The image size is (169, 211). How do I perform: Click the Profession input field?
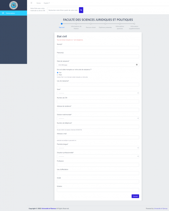(x=98, y=165)
